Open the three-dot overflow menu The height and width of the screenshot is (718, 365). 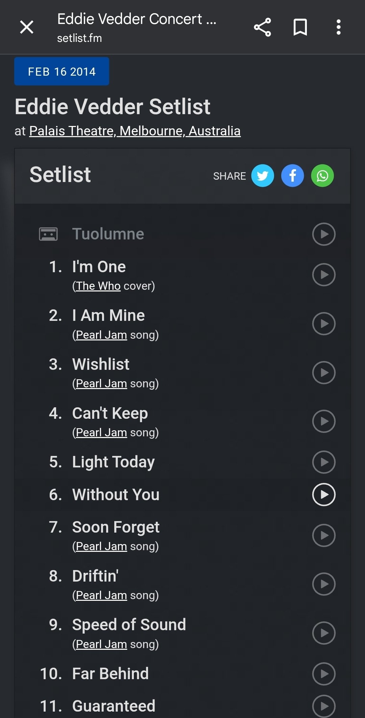coord(338,27)
